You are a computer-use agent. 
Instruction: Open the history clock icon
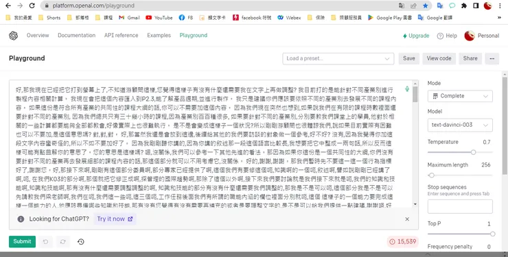coord(81,241)
